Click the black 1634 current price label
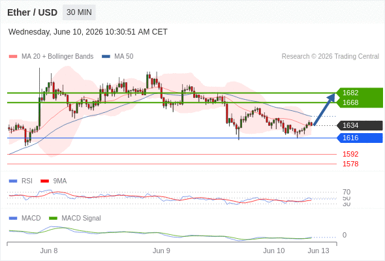This screenshot has width=385, height=261. (360, 125)
